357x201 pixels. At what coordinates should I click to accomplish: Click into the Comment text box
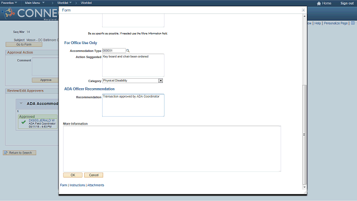coord(45,67)
